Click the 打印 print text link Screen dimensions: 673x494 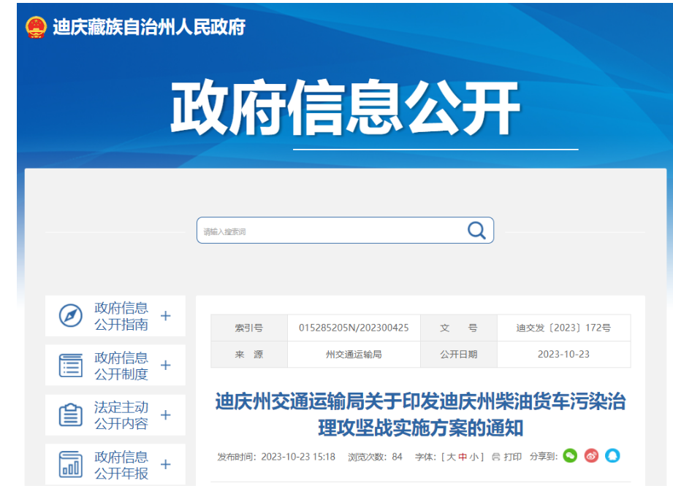(x=513, y=457)
